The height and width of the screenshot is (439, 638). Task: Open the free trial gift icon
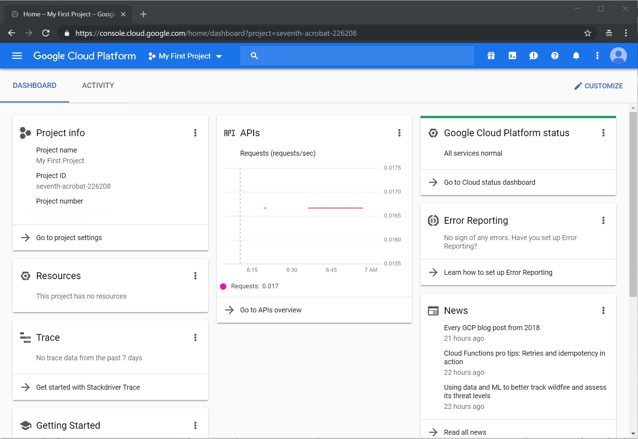coord(491,56)
